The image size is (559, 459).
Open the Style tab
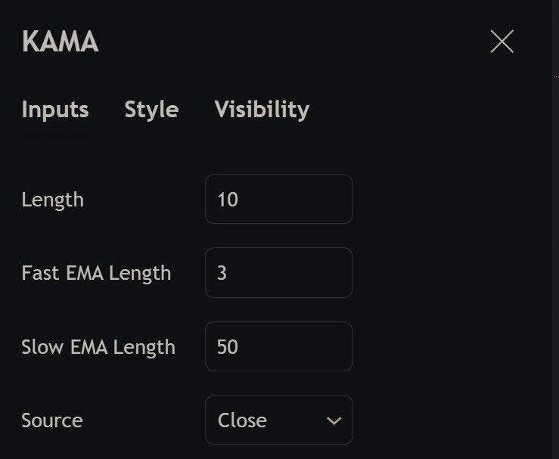click(x=151, y=110)
